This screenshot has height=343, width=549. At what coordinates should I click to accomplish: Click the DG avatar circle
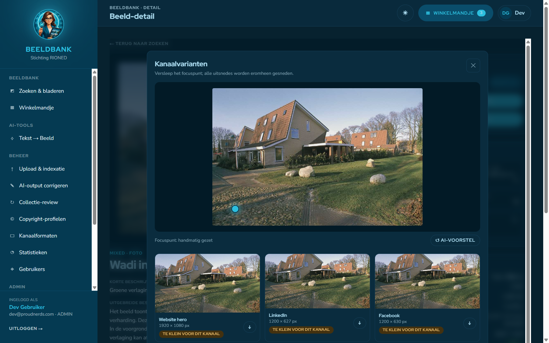click(x=506, y=13)
